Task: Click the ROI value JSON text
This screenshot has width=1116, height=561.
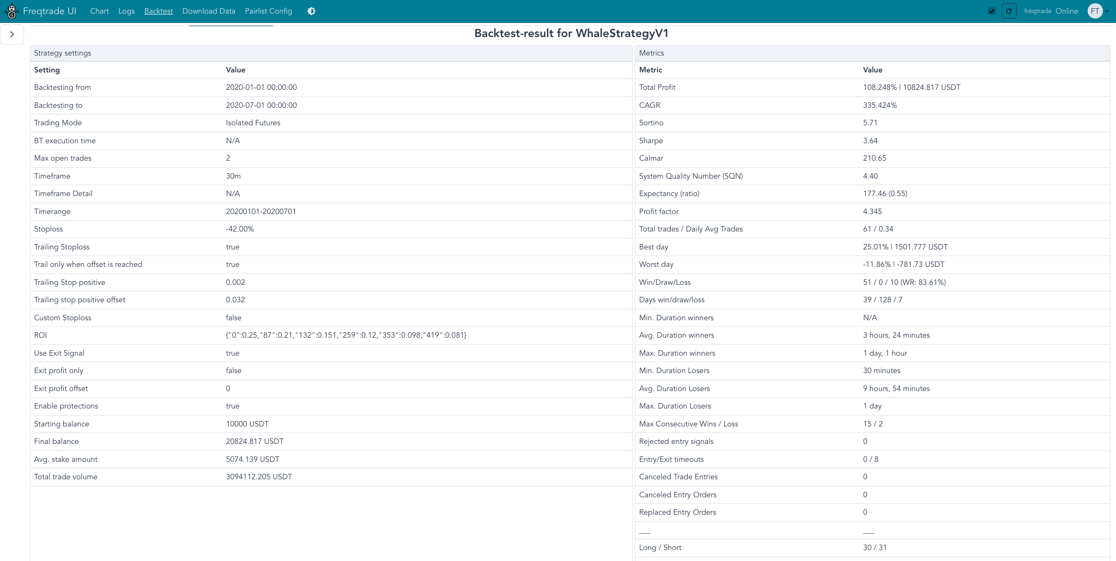Action: (346, 335)
